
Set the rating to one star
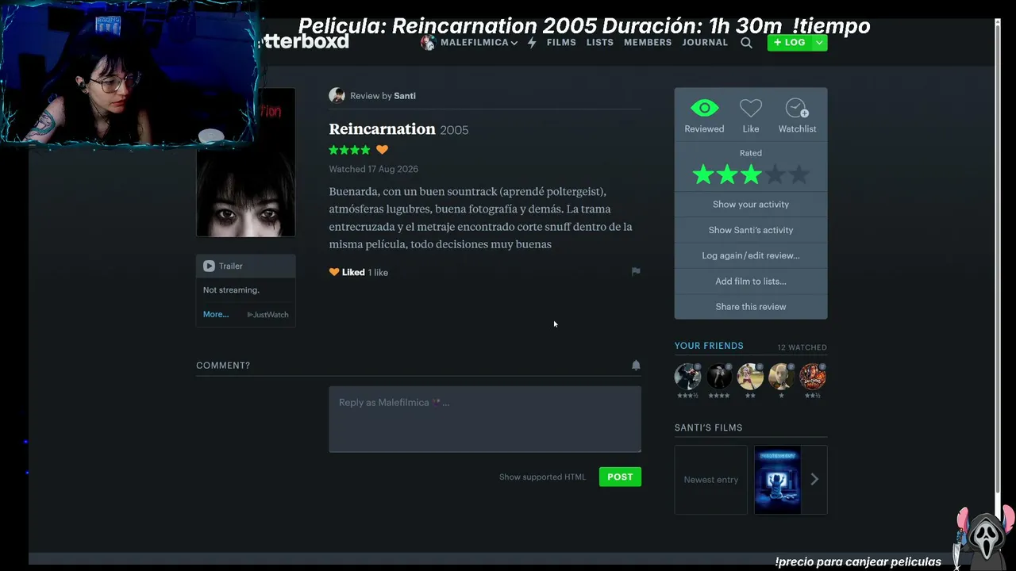(x=703, y=174)
